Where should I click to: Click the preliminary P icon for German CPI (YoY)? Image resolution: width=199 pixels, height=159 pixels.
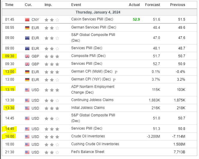[114, 79]
